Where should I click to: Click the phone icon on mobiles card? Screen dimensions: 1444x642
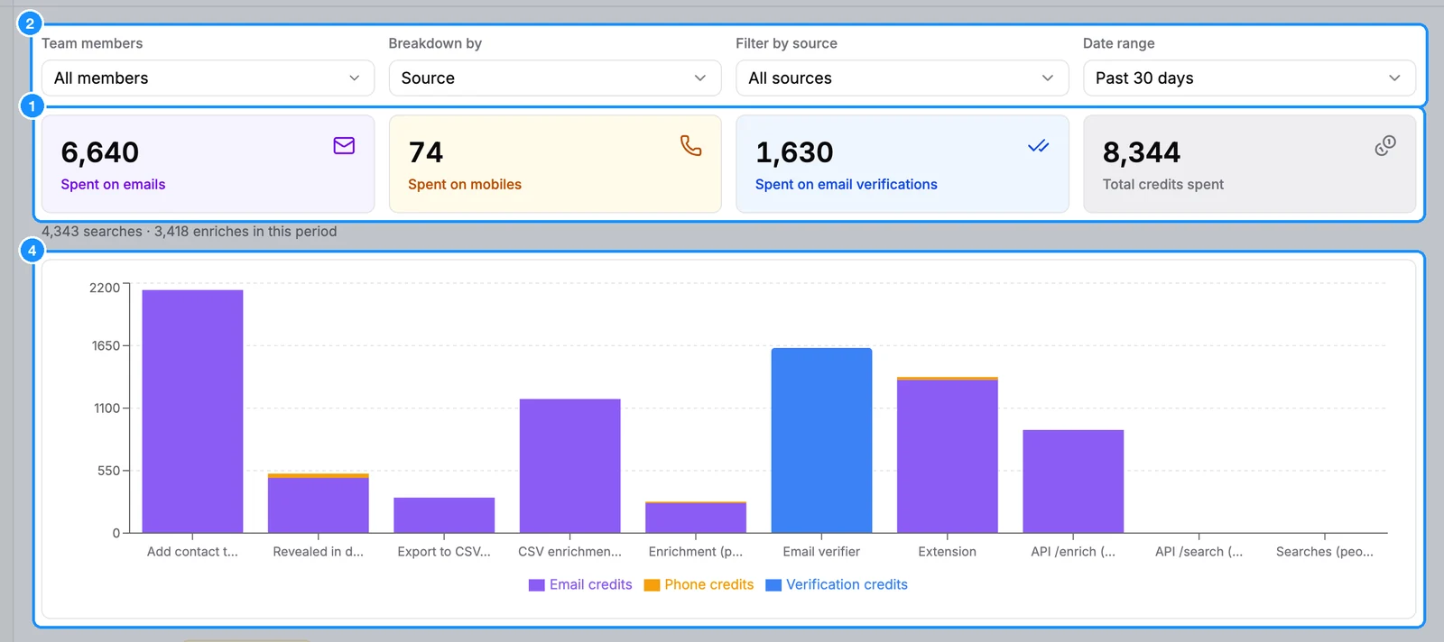(x=690, y=145)
